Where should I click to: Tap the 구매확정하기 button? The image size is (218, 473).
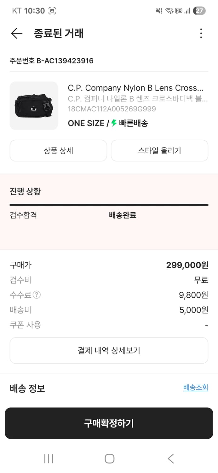(x=109, y=423)
